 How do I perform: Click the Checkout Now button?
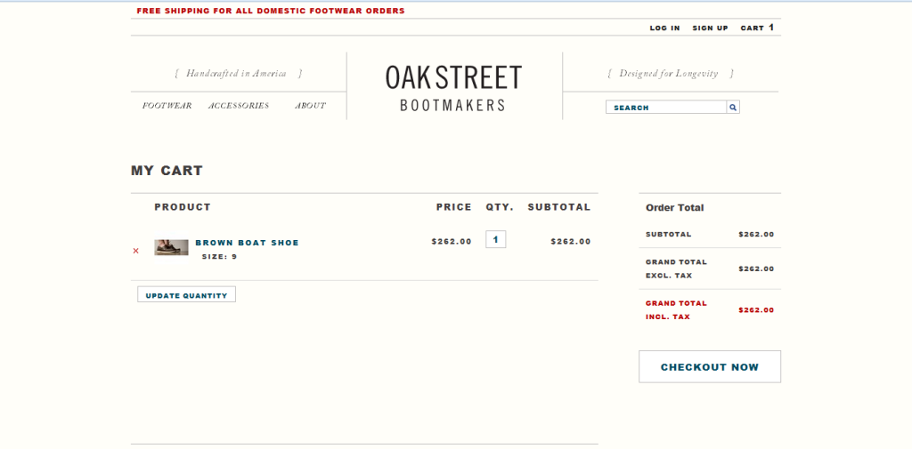click(x=710, y=366)
